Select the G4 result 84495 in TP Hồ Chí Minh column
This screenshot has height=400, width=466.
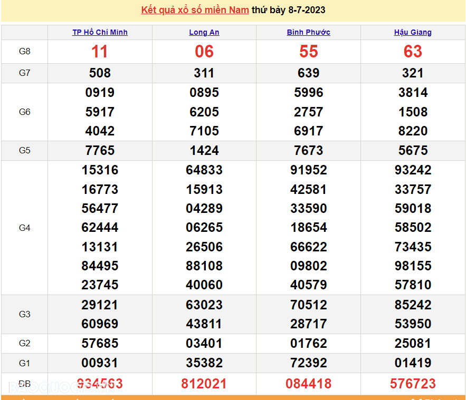tap(99, 266)
